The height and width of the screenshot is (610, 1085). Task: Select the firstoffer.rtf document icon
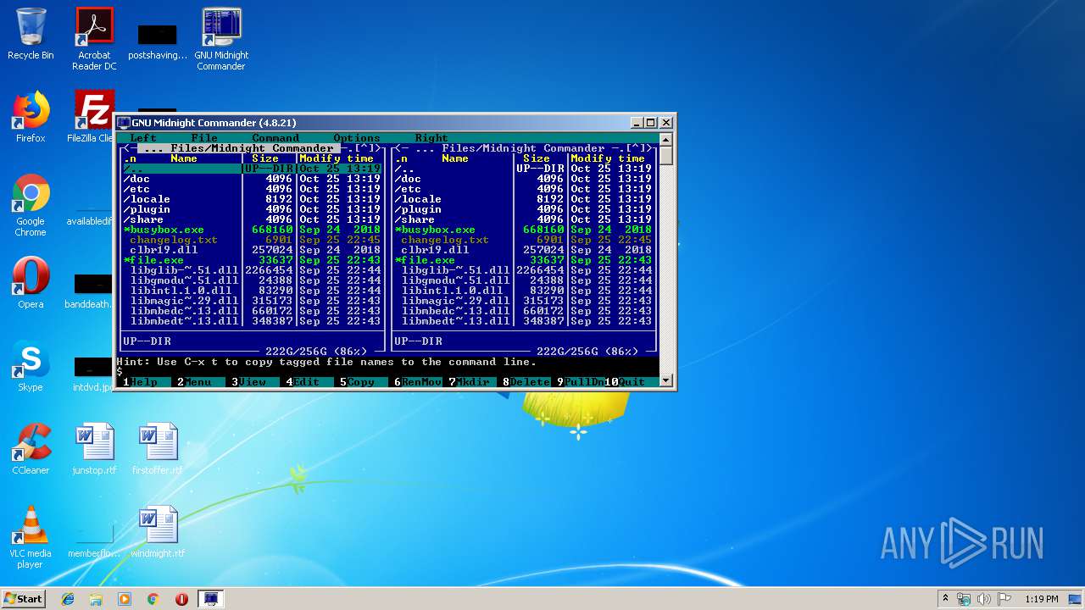[158, 449]
